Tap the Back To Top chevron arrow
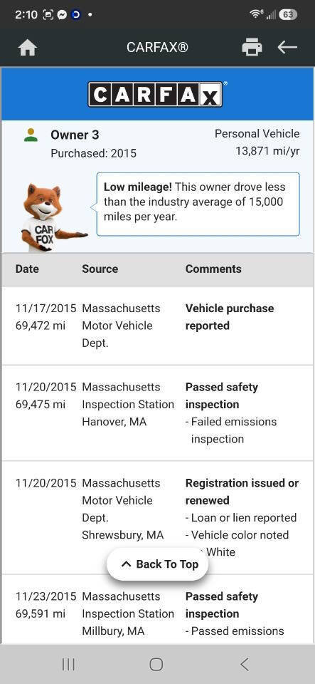The width and height of the screenshot is (315, 684). pos(126,564)
